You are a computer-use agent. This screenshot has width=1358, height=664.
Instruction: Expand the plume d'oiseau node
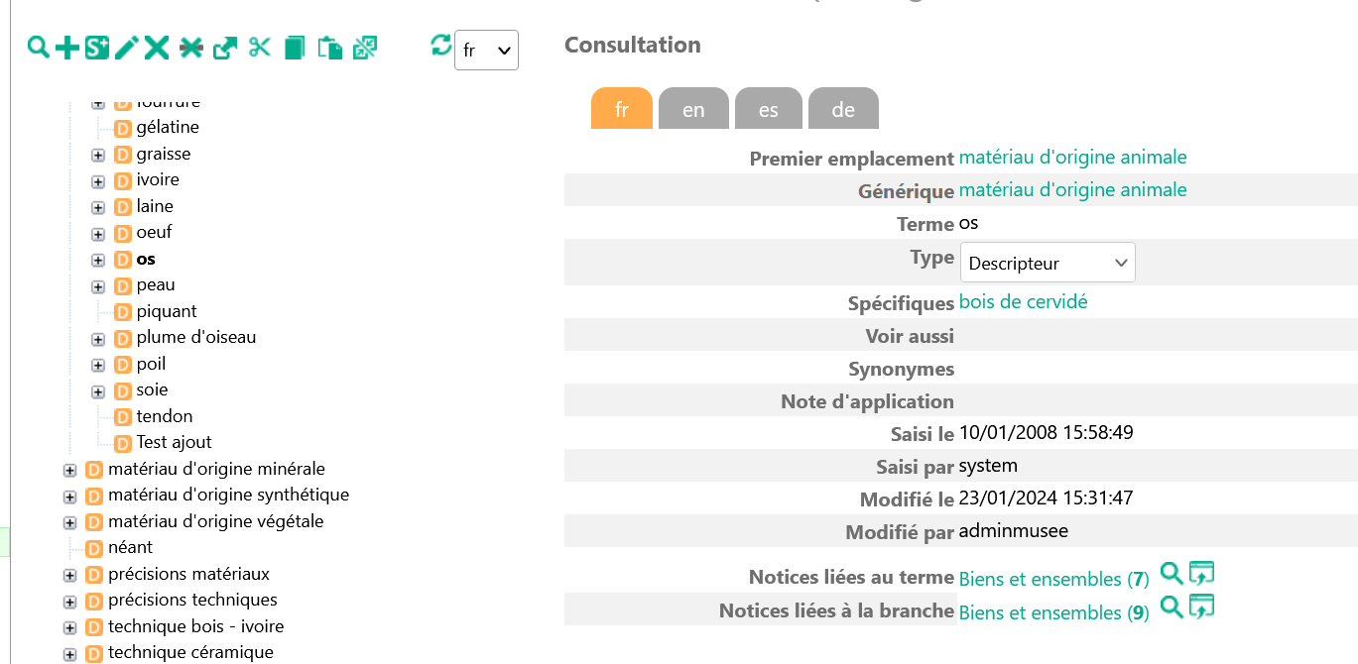[x=98, y=339]
